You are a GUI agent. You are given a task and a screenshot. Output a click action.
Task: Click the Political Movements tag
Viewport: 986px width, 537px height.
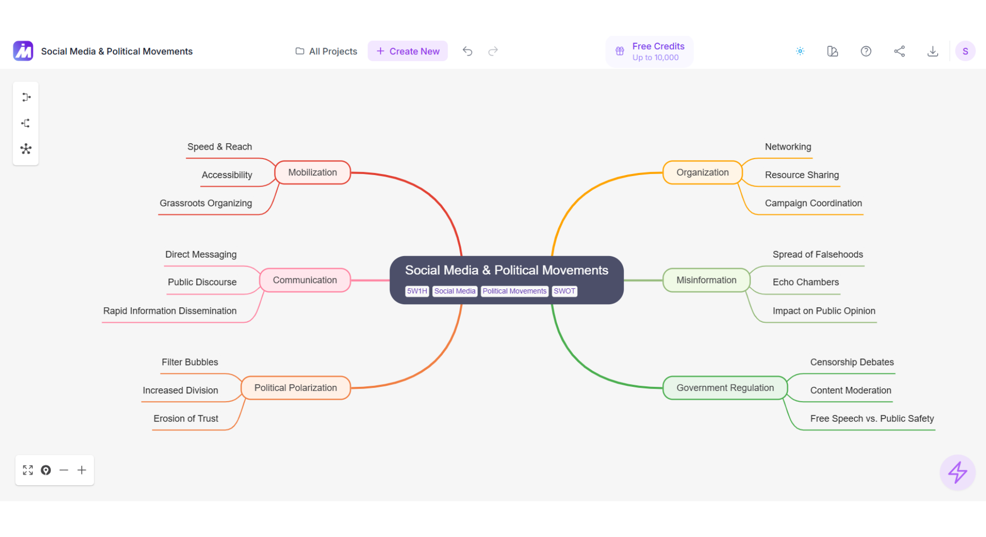(514, 291)
